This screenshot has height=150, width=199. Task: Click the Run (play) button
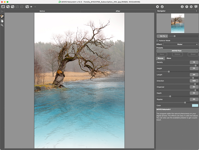(157, 7)
